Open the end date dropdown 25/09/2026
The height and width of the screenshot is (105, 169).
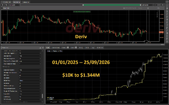point(147,5)
